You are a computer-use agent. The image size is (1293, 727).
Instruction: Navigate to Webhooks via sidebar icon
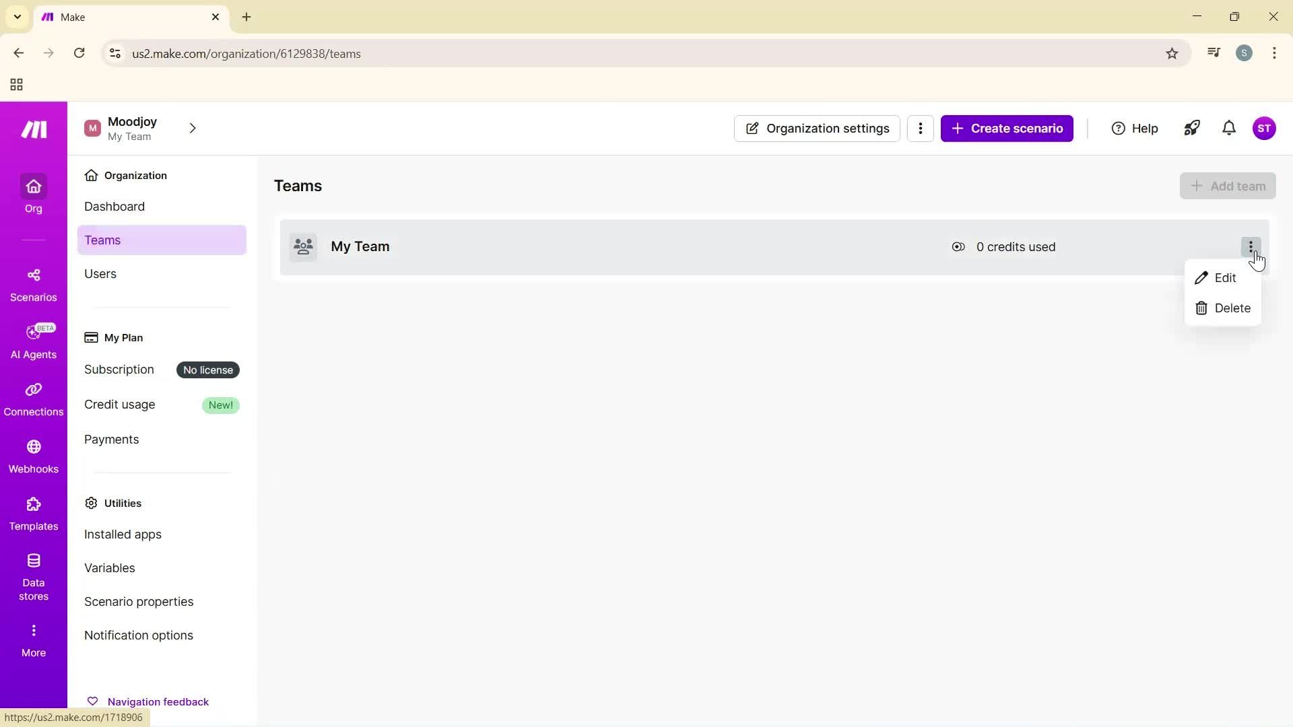(33, 456)
